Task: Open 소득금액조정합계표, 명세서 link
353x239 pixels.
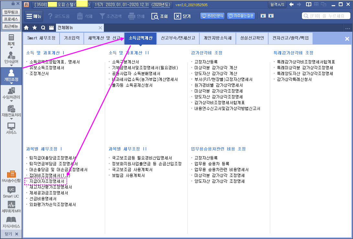Action: pos(54,62)
